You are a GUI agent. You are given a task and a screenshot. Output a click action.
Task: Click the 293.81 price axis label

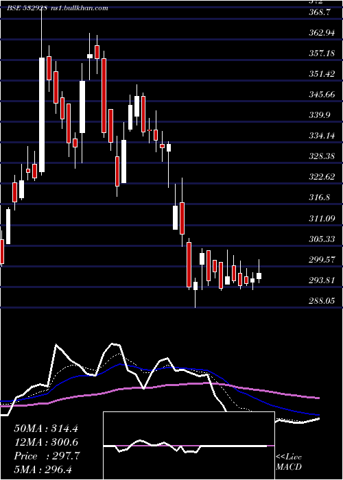[x=322, y=280]
